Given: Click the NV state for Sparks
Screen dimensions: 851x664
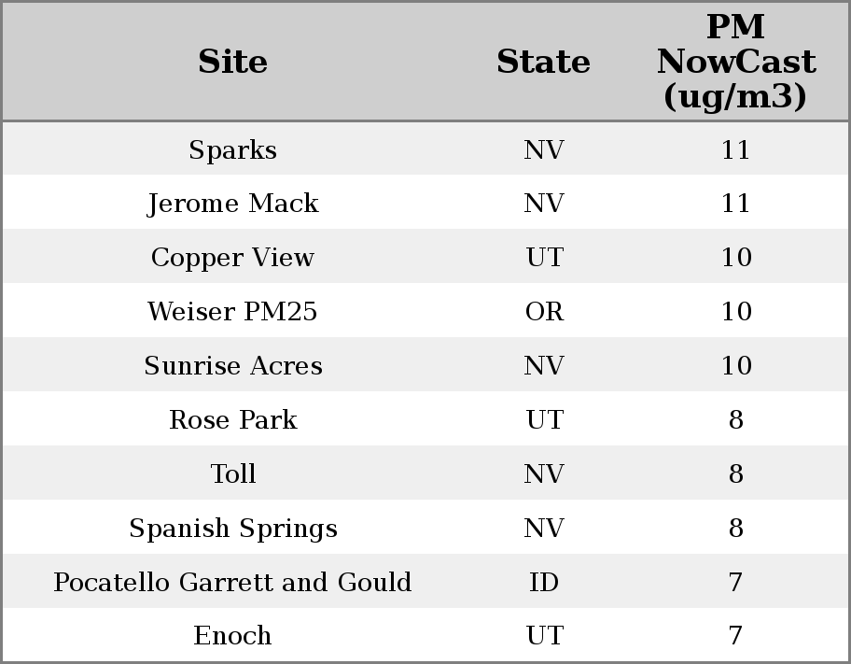Looking at the screenshot, I should [x=544, y=149].
